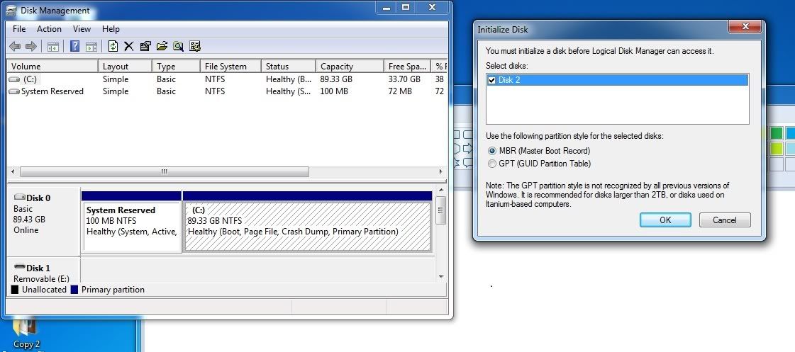The height and width of the screenshot is (352, 795).
Task: Click the Forward arrow in Disk Management toolbar
Action: [31, 47]
